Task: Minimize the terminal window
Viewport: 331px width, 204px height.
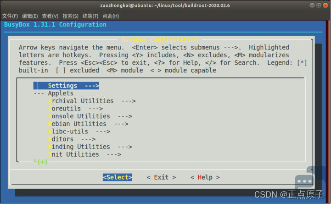Action: click(312, 6)
